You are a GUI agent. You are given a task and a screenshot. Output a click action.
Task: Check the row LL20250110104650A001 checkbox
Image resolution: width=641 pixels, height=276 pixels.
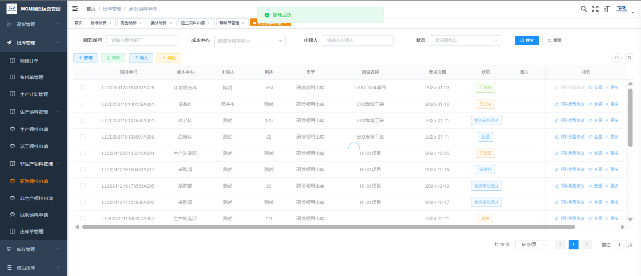coord(83,120)
